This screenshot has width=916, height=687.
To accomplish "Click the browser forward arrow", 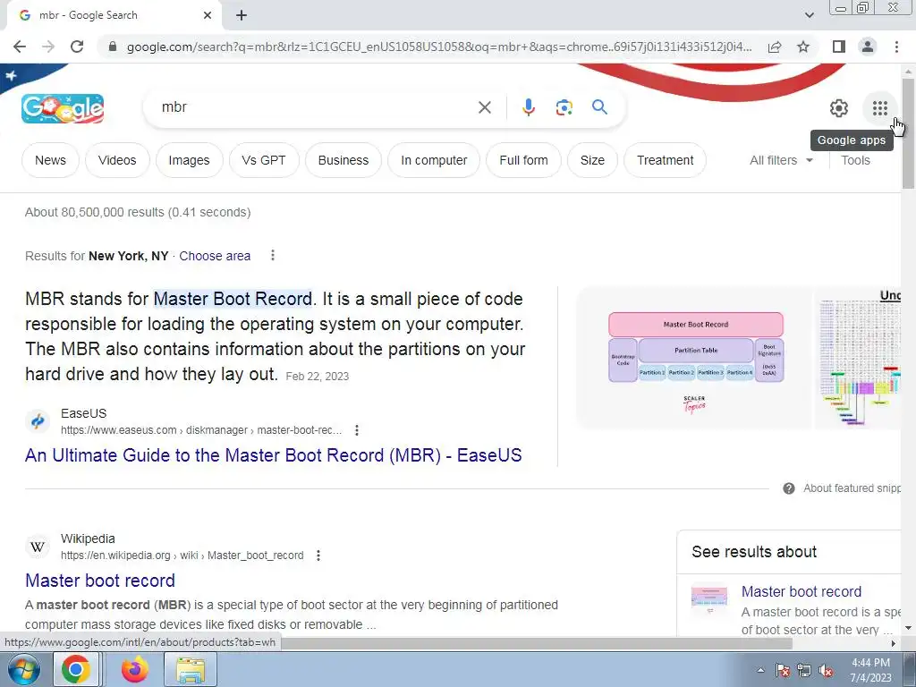I will pyautogui.click(x=48, y=47).
